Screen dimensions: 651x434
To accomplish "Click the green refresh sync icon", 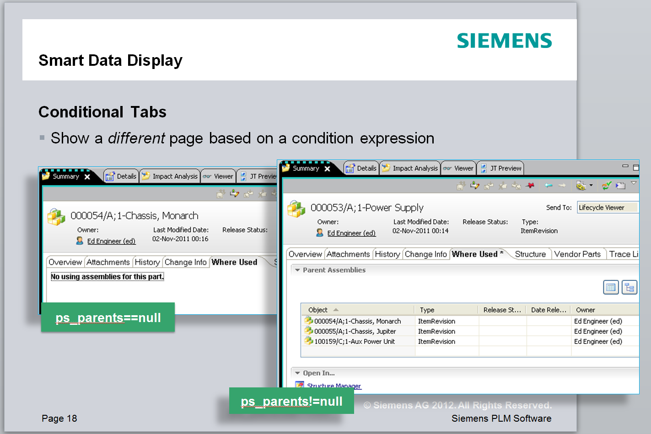I will point(607,185).
